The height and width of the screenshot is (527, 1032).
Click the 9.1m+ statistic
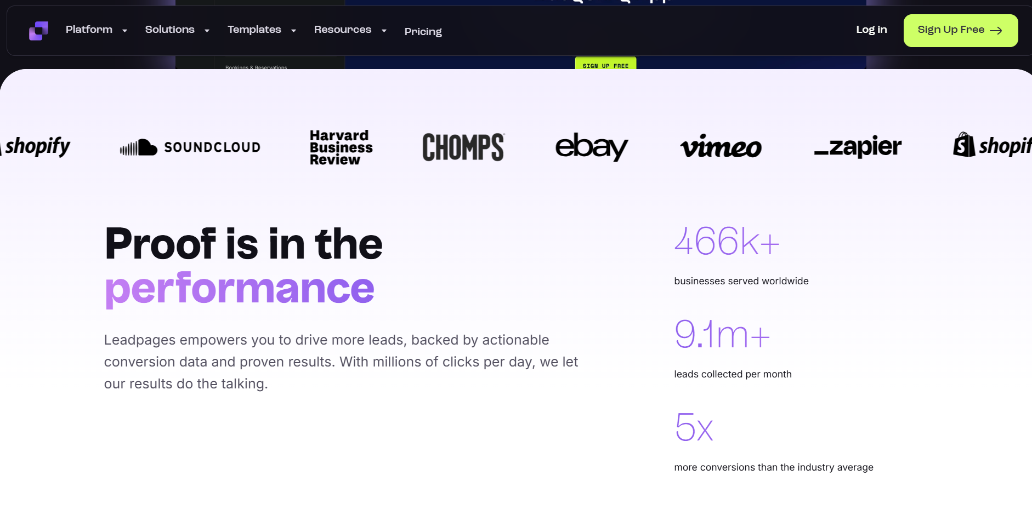pyautogui.click(x=722, y=334)
